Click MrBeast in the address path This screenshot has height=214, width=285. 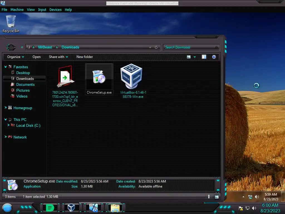coord(45,47)
